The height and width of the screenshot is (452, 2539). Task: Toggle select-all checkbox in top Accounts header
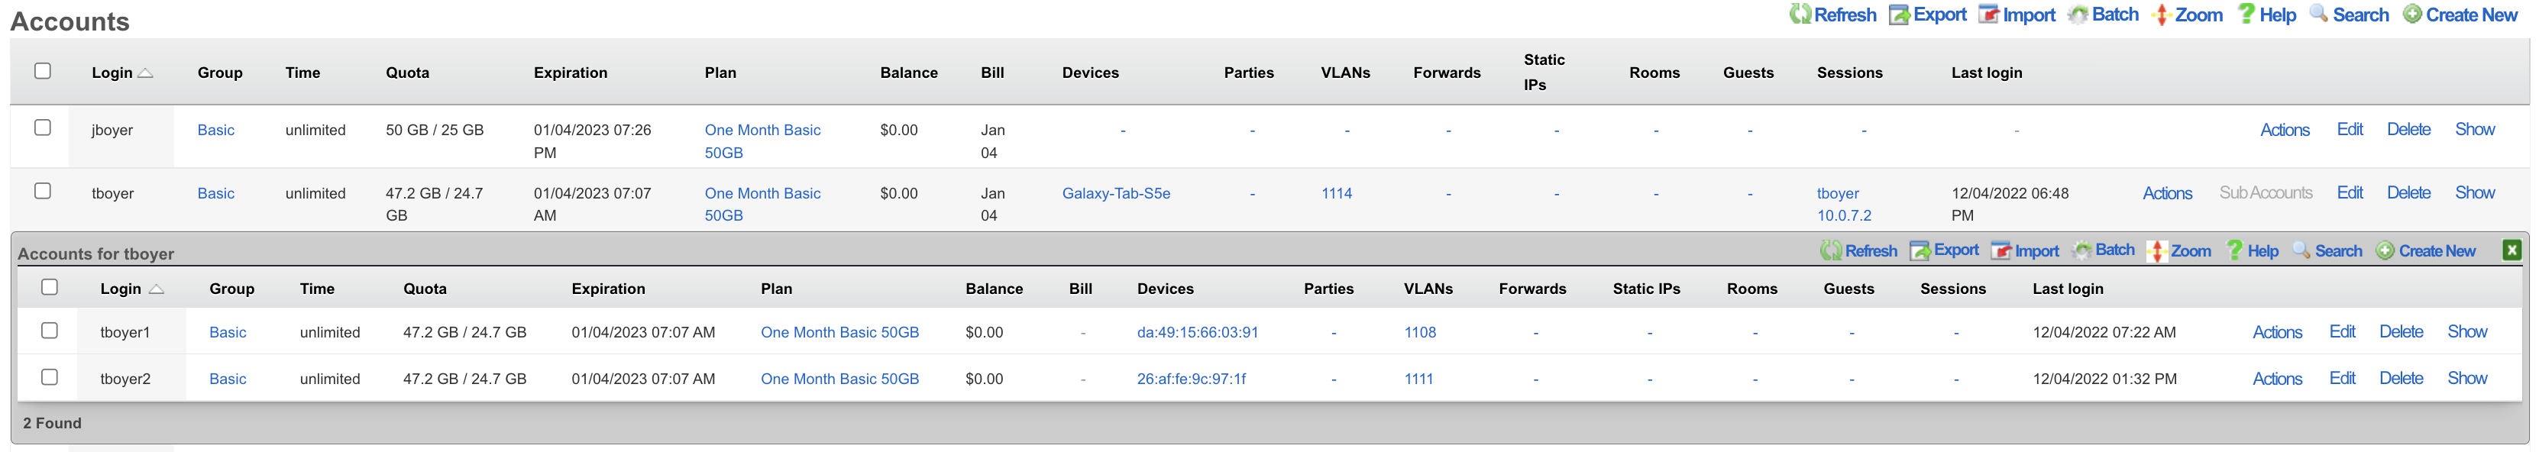[x=42, y=71]
